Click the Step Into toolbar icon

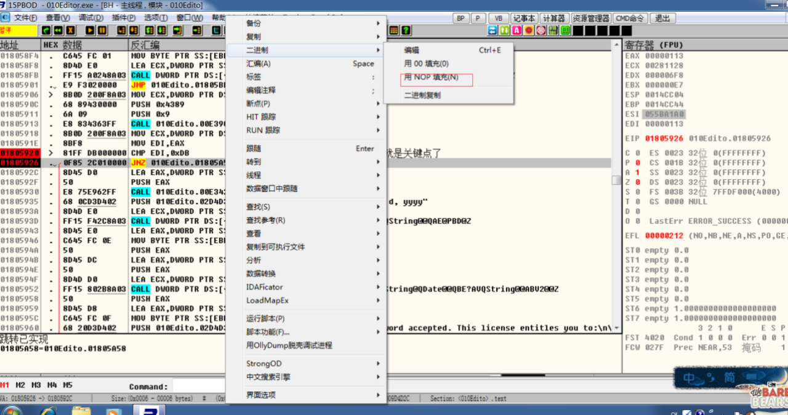click(121, 30)
